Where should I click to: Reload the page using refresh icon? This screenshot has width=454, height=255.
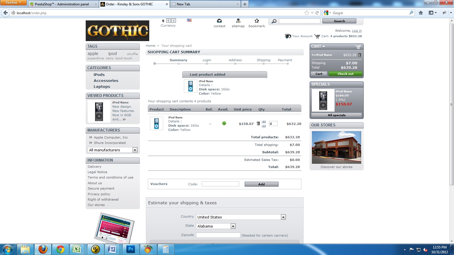[317, 13]
